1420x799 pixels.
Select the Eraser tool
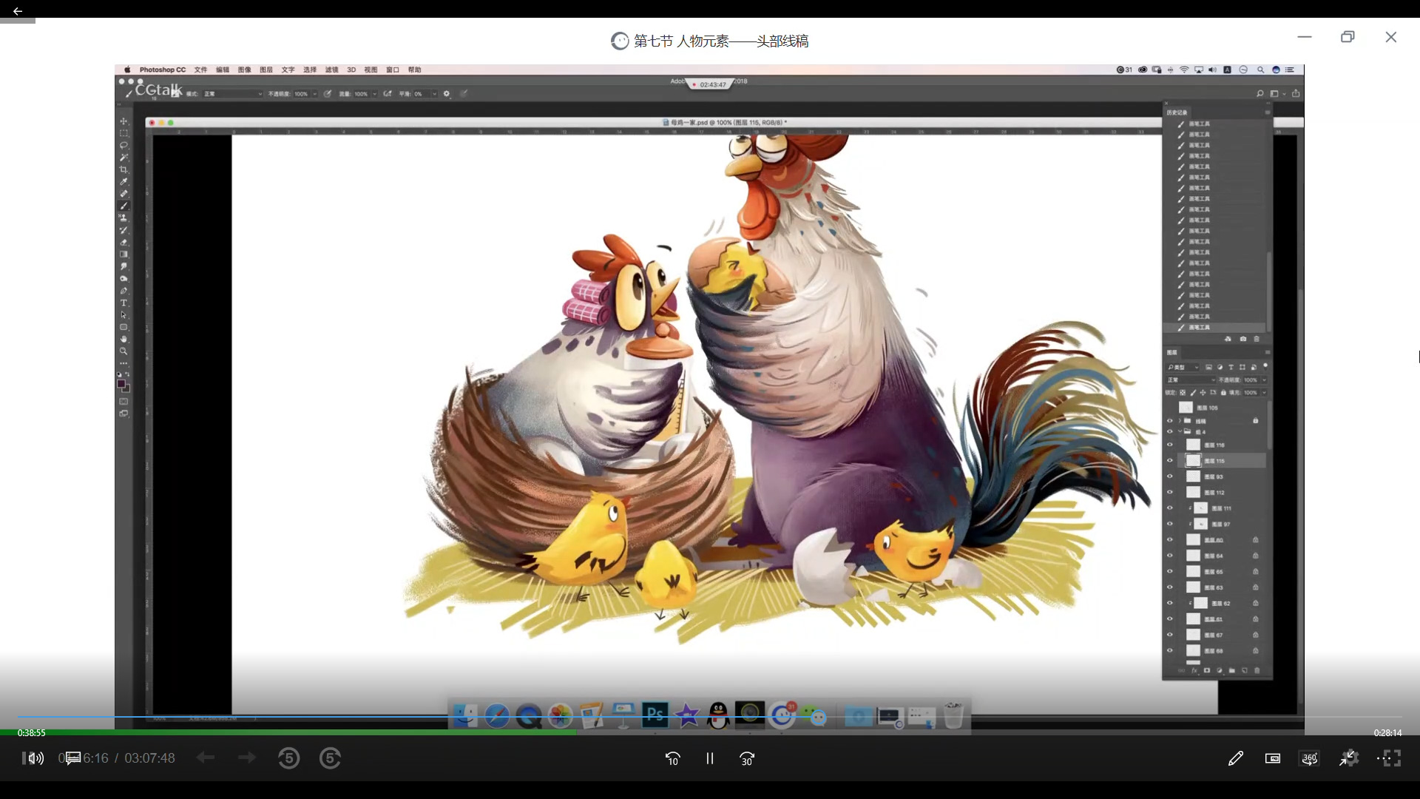click(124, 242)
